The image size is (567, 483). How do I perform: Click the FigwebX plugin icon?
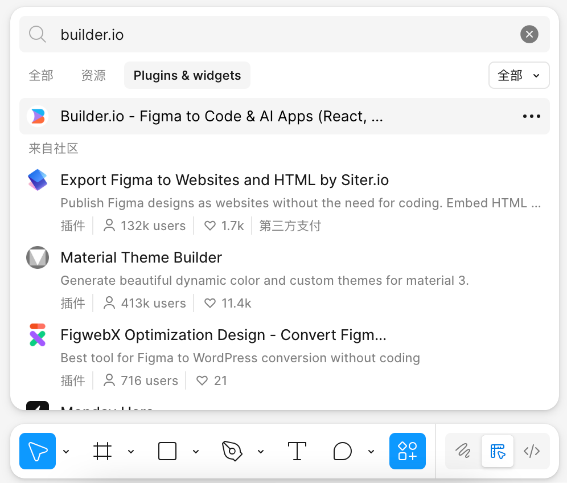[38, 335]
